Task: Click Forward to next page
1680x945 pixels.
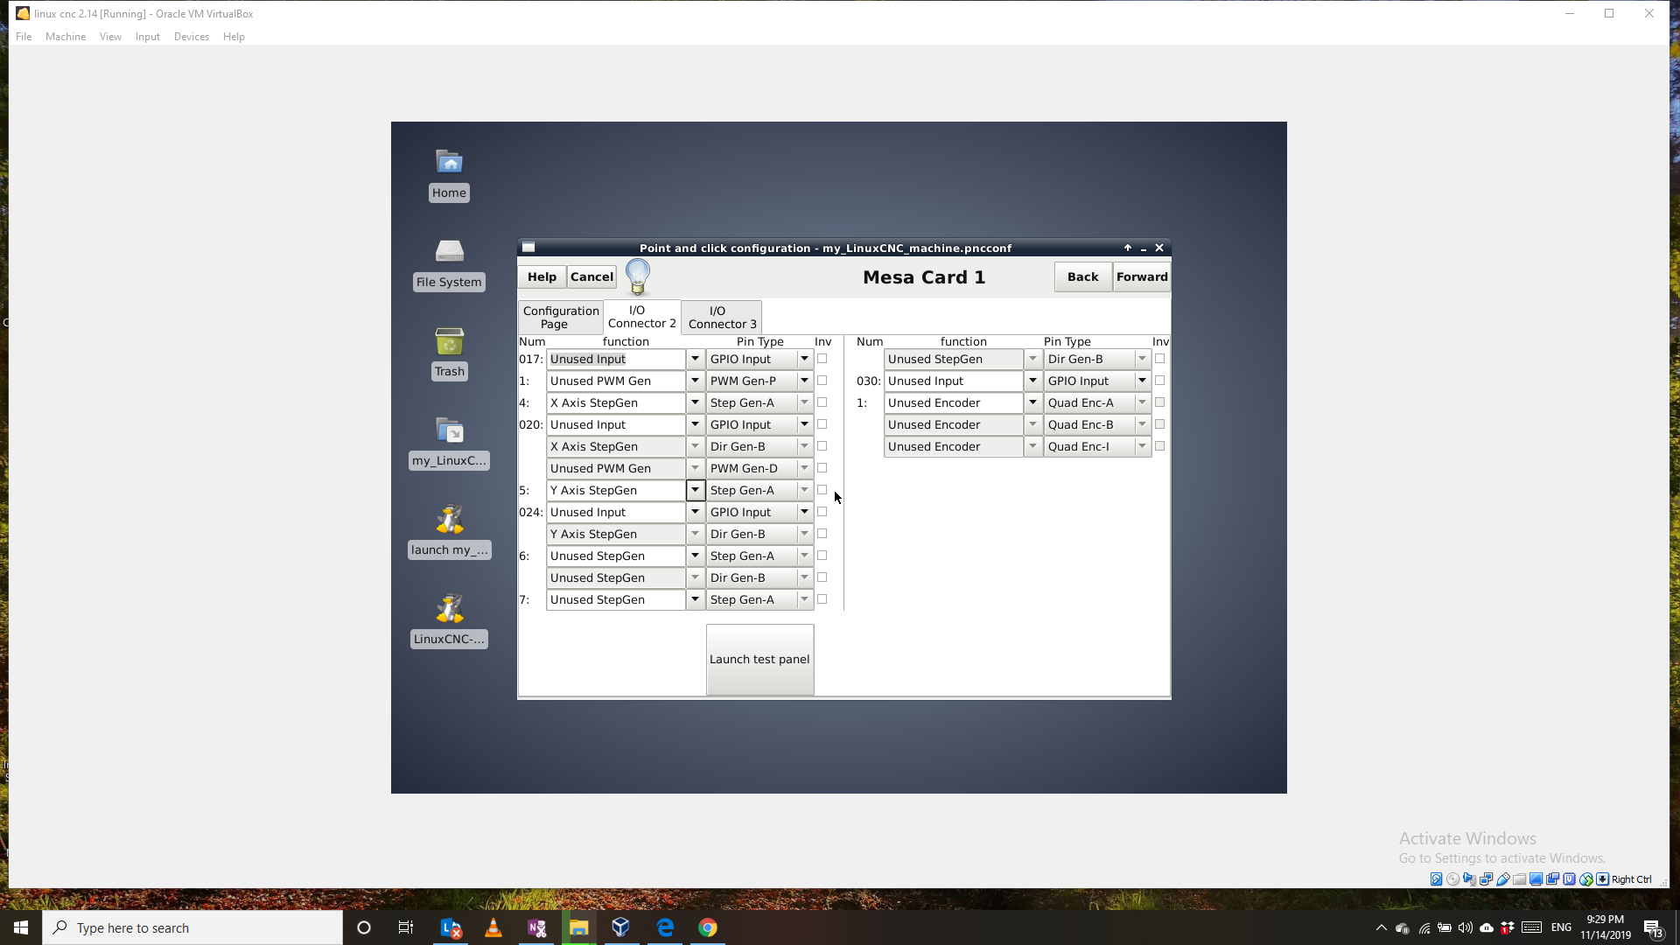Action: pos(1142,276)
